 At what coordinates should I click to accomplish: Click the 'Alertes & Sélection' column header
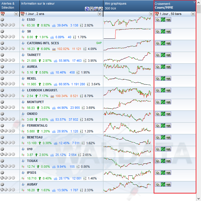pyautogui.click(x=10, y=6)
